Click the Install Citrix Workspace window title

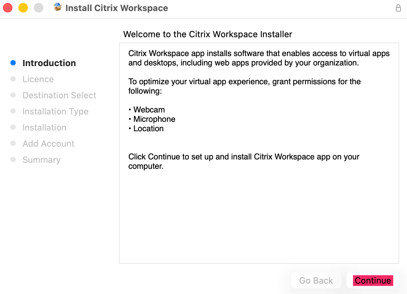117,8
